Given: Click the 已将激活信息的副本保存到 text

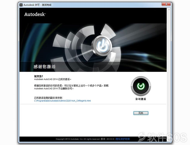Looking at the screenshot, I should coord(48,98).
